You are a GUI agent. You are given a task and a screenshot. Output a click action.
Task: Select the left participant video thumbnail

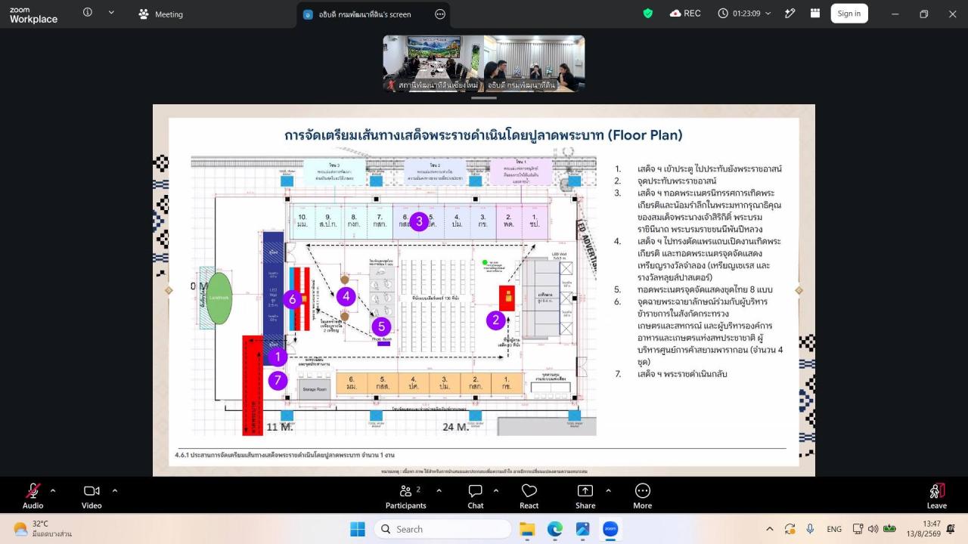pyautogui.click(x=433, y=63)
